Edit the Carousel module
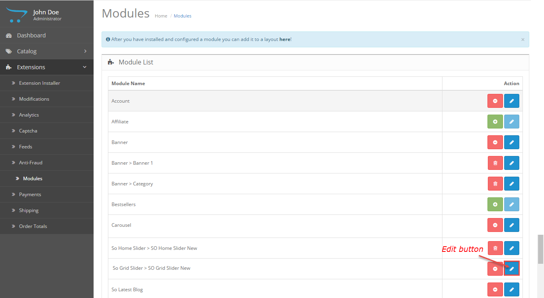This screenshot has height=298, width=544. tap(512, 225)
